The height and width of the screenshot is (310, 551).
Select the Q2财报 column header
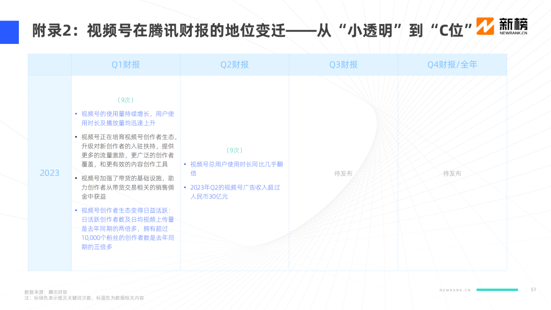coord(235,65)
